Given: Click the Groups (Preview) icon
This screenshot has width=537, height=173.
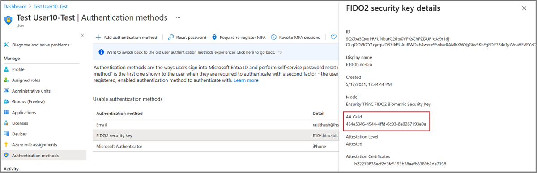Looking at the screenshot, I should [x=6, y=101].
